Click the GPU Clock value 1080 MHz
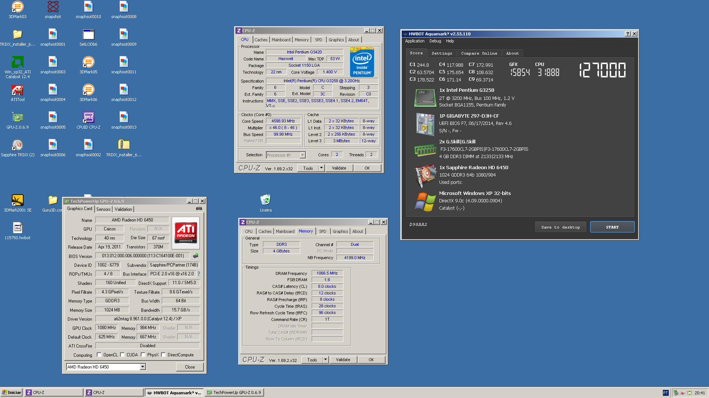The width and height of the screenshot is (709, 398). (x=107, y=328)
